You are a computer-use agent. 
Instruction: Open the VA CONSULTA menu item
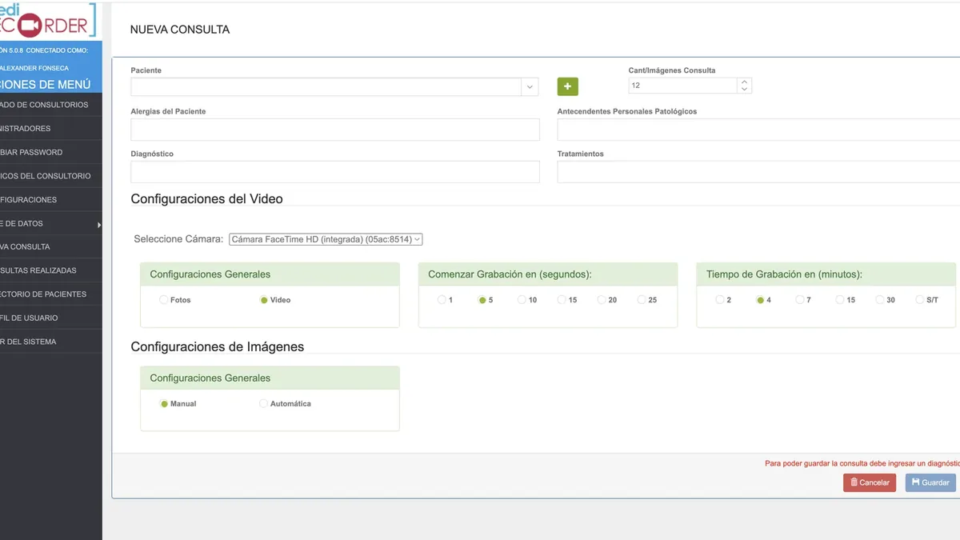[x=50, y=247]
